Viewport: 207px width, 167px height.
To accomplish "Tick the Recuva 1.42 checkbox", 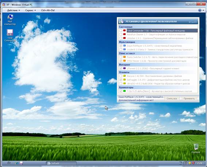I will tap(120, 76).
